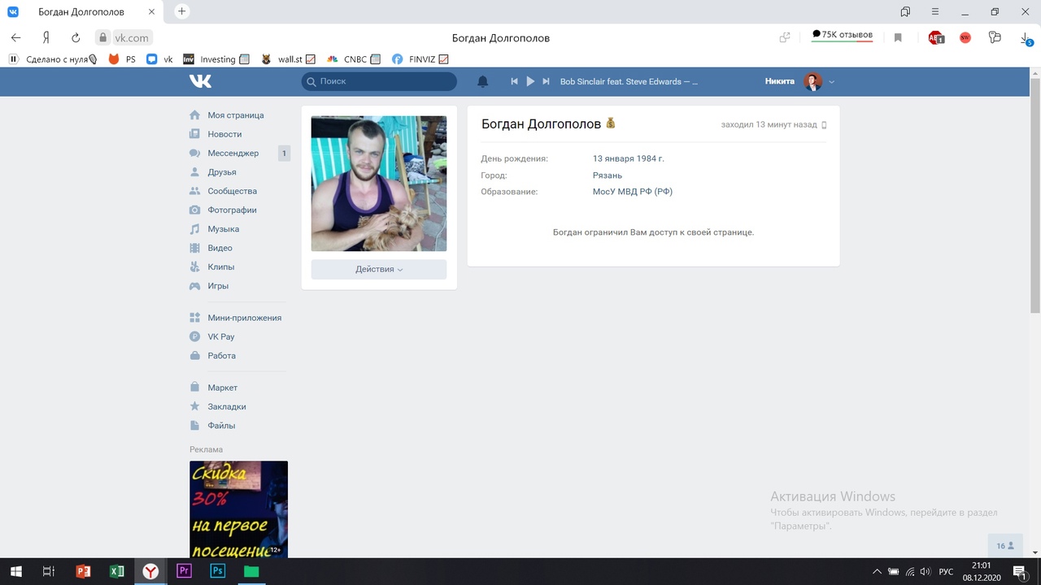Open Мессенджер in left sidebar
The height and width of the screenshot is (585, 1041).
233,153
